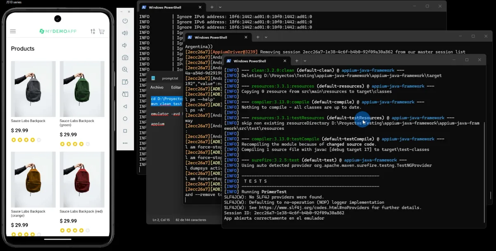
Task: Add a new tab in the middle PowerShell window
Action: (258, 37)
